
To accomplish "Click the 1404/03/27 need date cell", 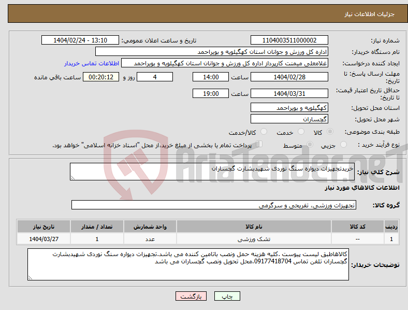I will pyautogui.click(x=43, y=239).
